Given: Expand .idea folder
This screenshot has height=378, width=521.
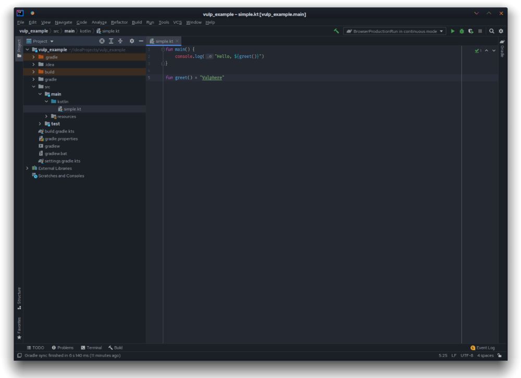Looking at the screenshot, I should click(33, 65).
